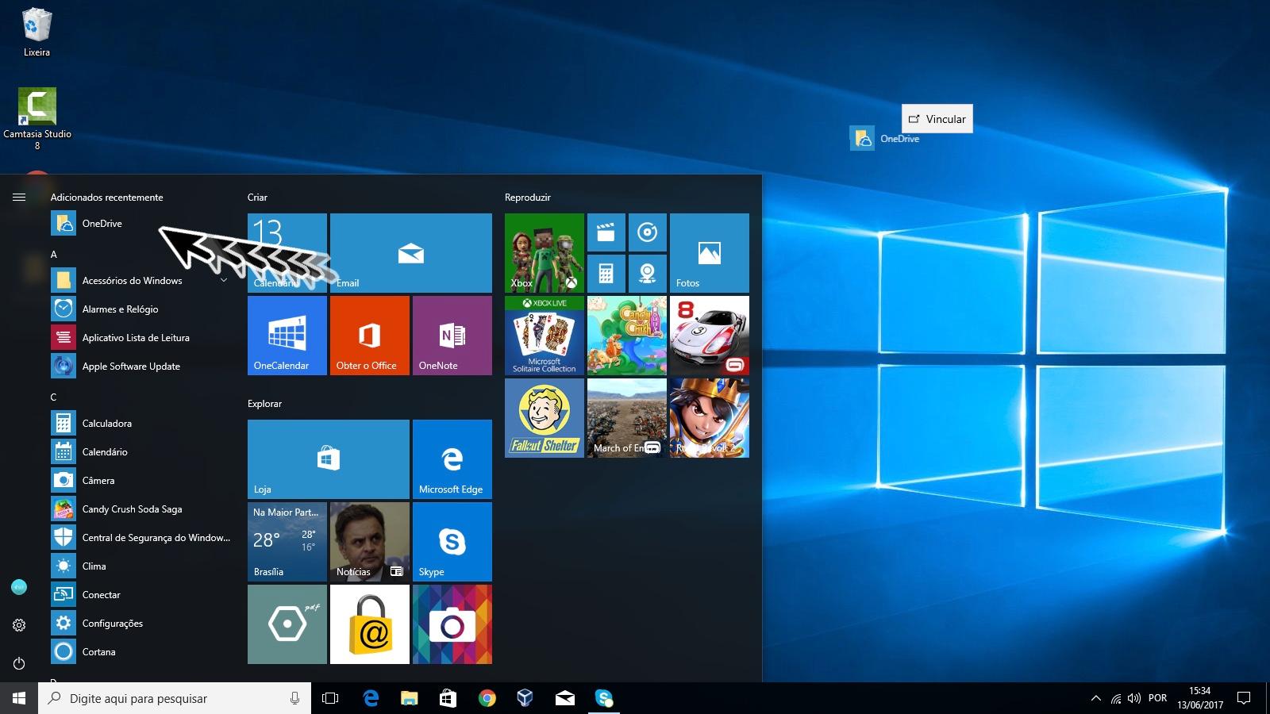
Task: Open the small Calculator tile in Reproduzir
Action: pos(606,274)
